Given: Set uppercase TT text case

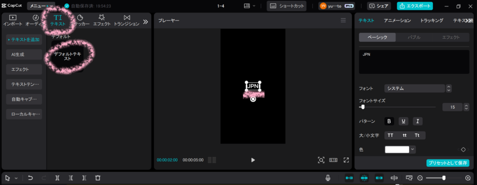Looking at the screenshot, I should pyautogui.click(x=390, y=135).
